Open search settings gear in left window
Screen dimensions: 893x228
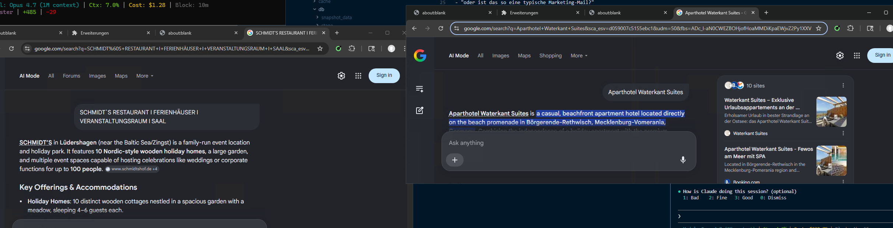click(341, 76)
